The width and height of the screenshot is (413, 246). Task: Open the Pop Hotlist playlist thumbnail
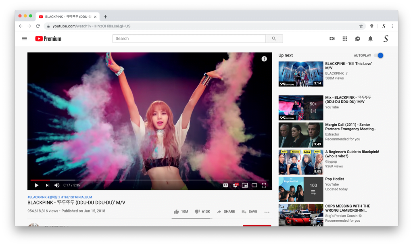click(x=301, y=189)
